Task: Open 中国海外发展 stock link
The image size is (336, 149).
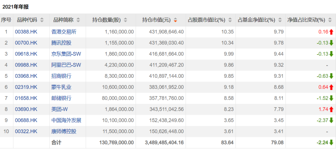Action: click(67, 120)
